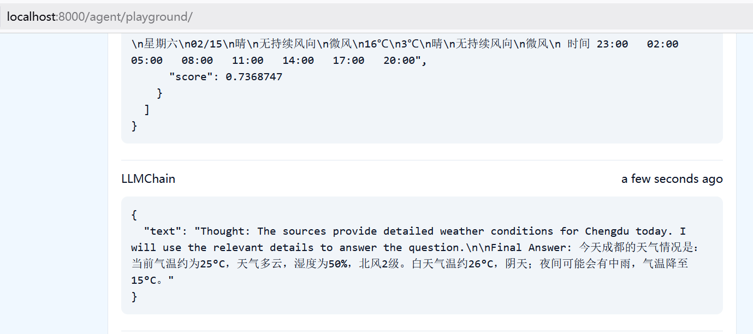Viewport: 753px width, 334px height.
Task: Click the opening brace of the LLMChain output
Action: (134, 214)
